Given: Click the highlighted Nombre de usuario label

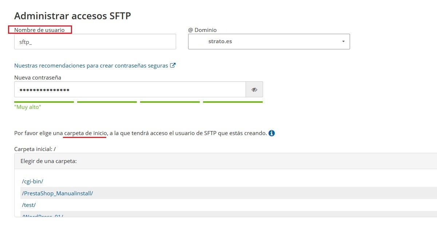Looking at the screenshot, I should pos(40,30).
